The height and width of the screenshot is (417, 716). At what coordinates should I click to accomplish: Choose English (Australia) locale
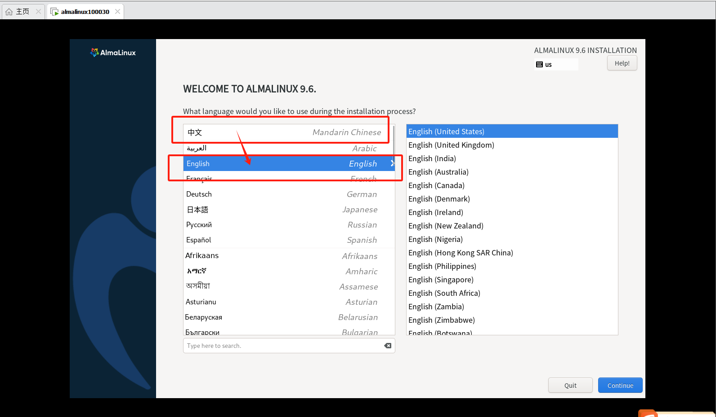click(x=512, y=172)
